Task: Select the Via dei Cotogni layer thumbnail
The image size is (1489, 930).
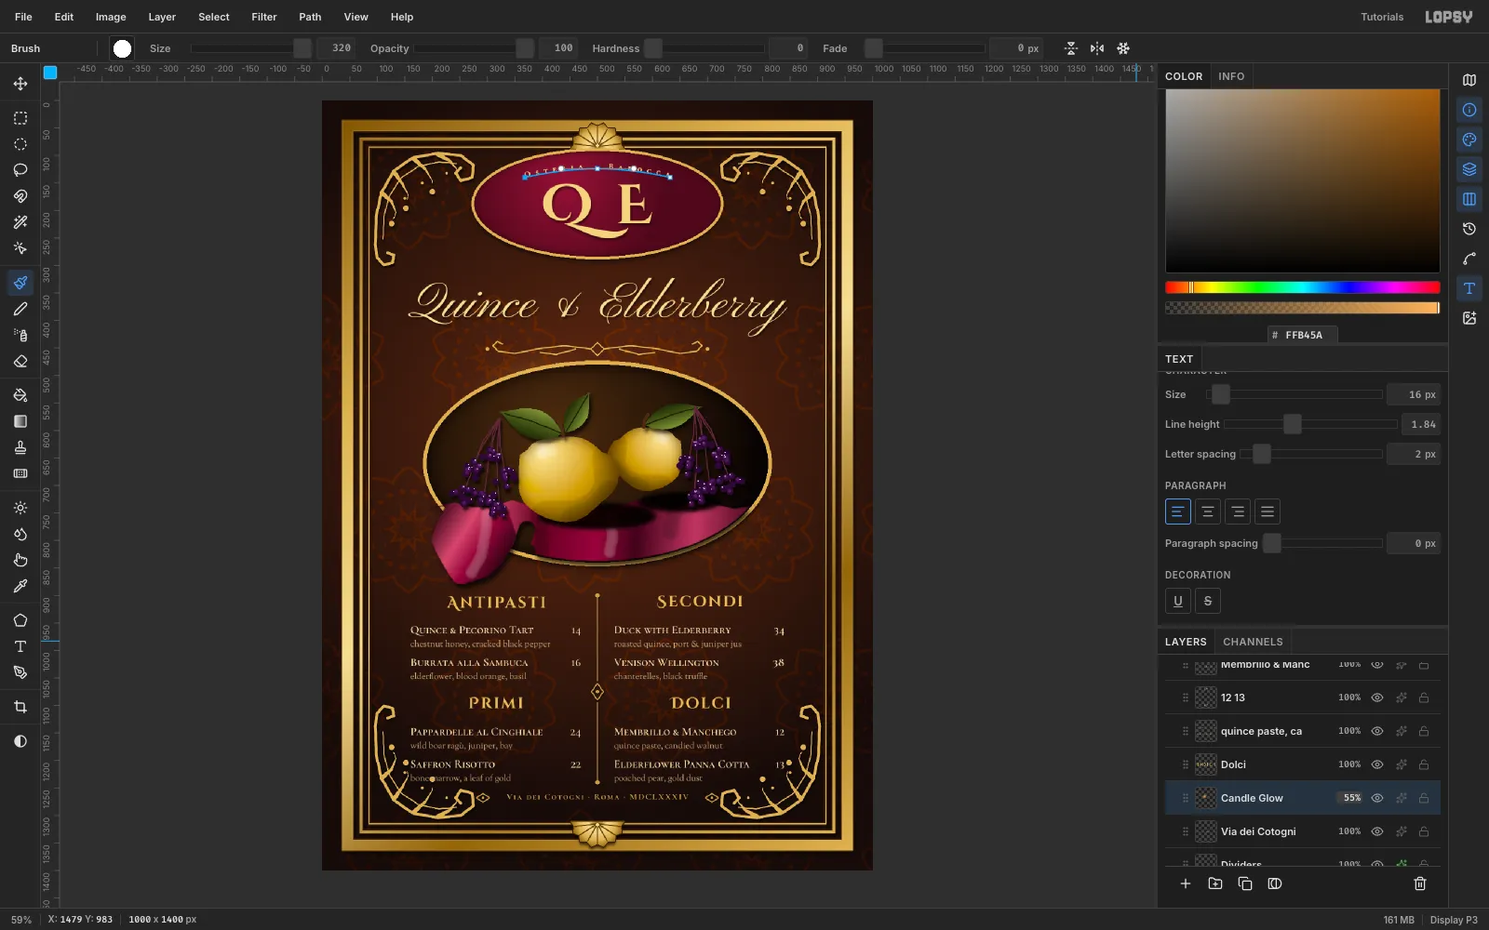Action: (1206, 831)
